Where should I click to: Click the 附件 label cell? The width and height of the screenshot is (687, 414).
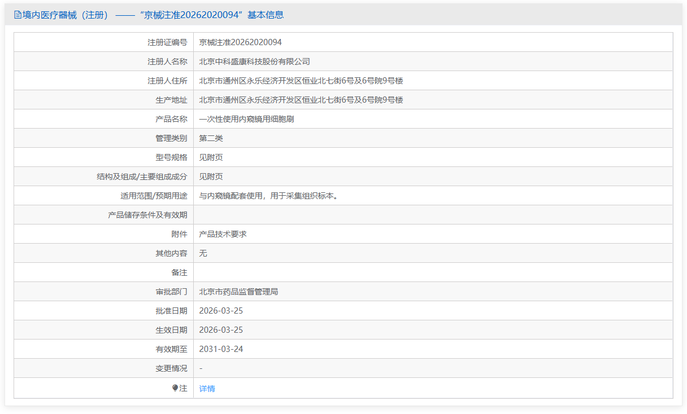click(104, 234)
